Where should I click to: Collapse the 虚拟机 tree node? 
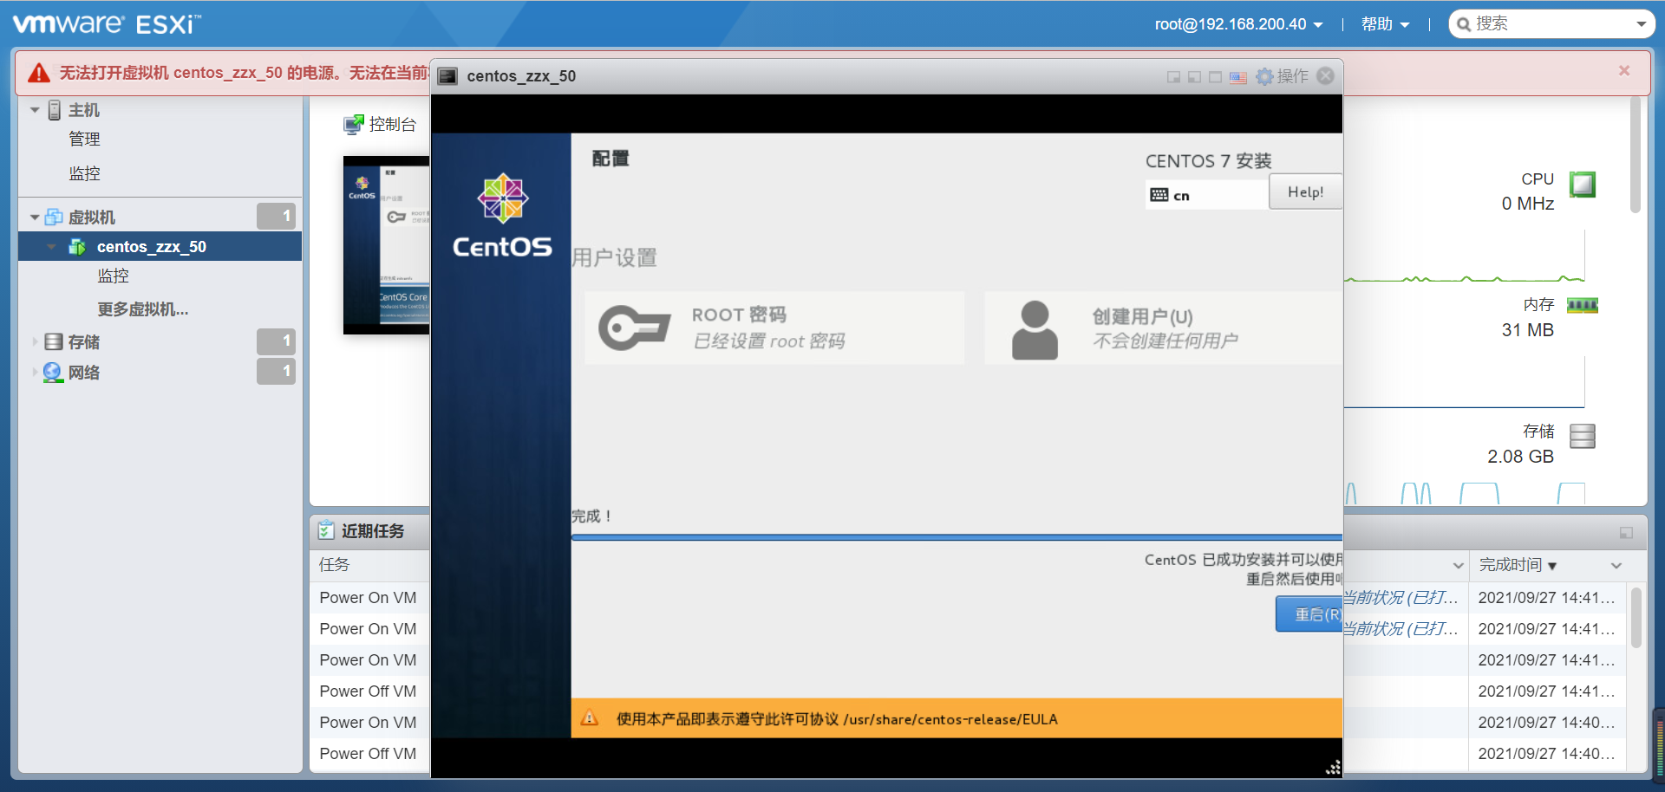pyautogui.click(x=35, y=217)
